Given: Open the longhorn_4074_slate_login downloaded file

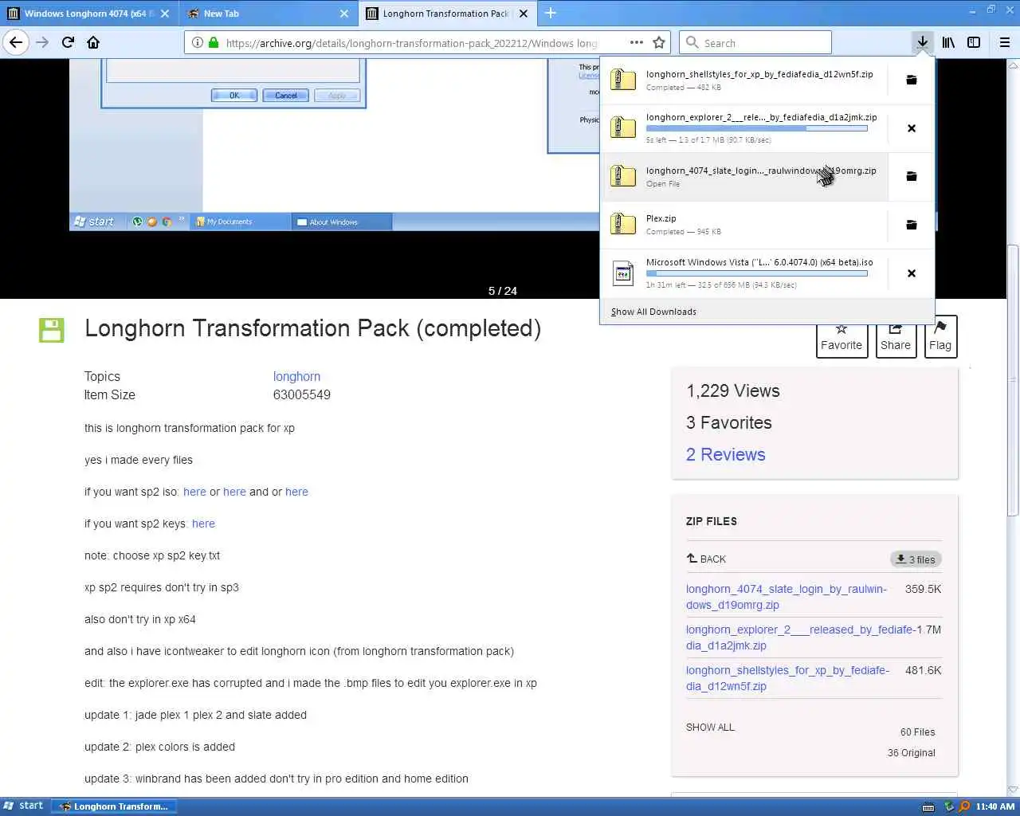Looking at the screenshot, I should coord(745,176).
